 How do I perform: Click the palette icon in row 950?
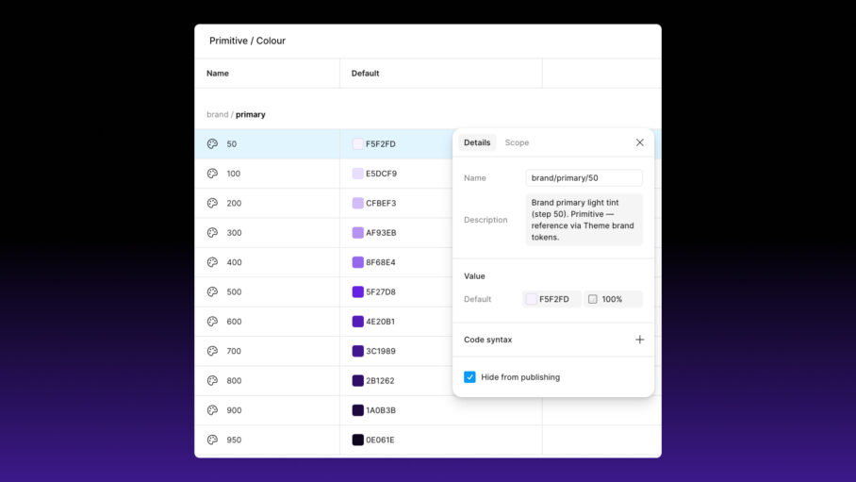point(212,440)
